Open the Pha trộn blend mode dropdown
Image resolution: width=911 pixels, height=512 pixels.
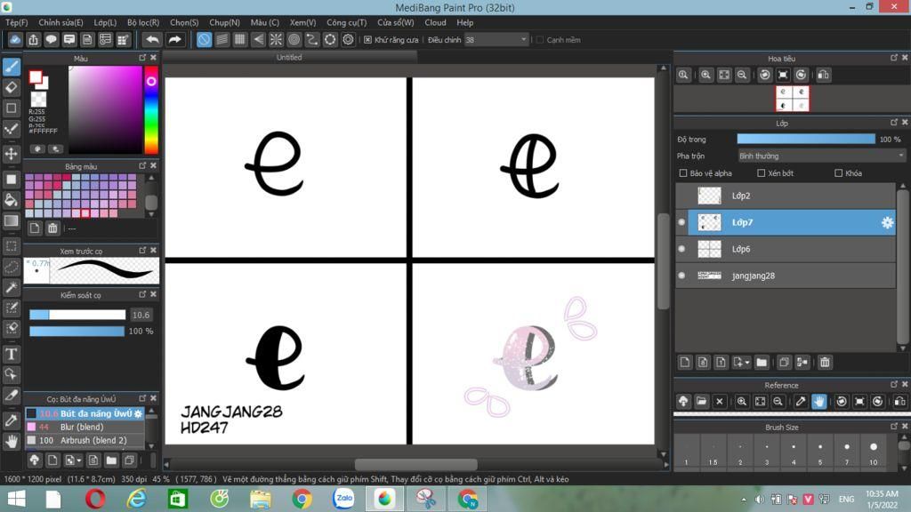click(x=821, y=156)
